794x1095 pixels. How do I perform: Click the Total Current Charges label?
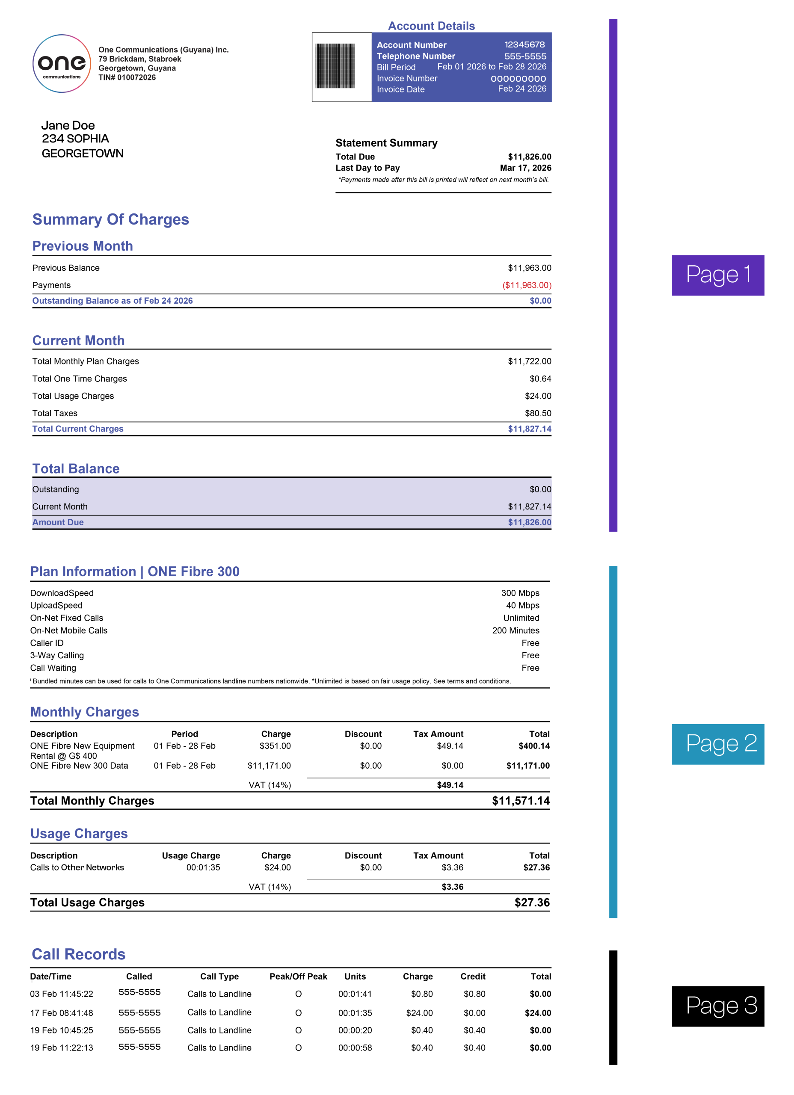click(x=78, y=429)
